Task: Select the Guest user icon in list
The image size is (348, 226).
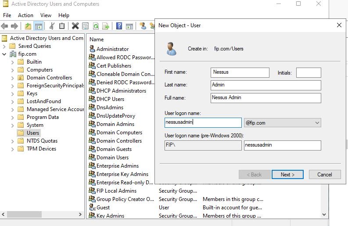Action: click(x=92, y=208)
